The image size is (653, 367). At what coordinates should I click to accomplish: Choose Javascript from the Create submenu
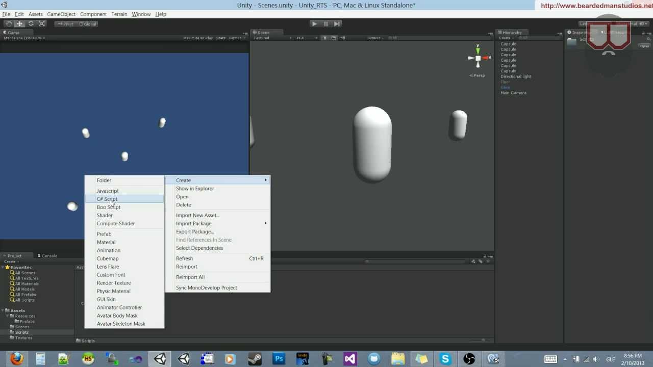(x=124, y=191)
